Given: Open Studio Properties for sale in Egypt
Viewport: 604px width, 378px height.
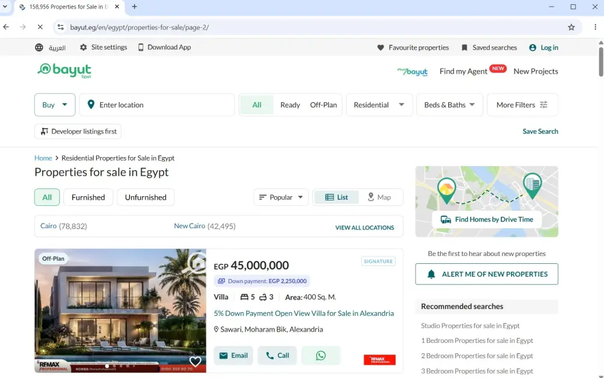Looking at the screenshot, I should pos(470,325).
